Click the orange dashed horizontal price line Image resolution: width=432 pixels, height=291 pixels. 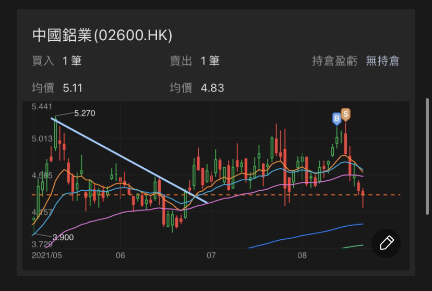(261, 195)
